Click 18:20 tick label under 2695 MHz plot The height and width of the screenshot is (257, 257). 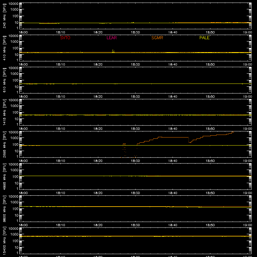click(98, 161)
